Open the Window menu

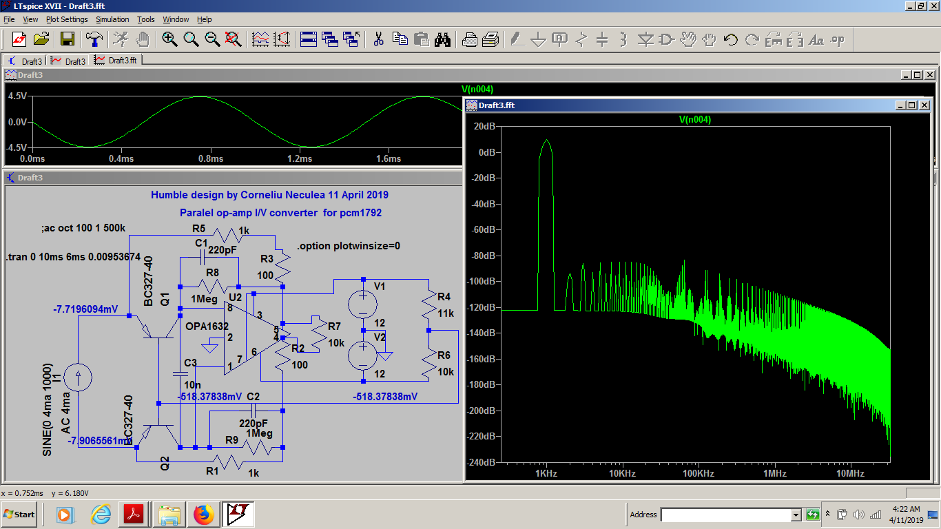(x=176, y=19)
